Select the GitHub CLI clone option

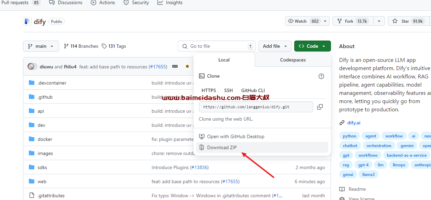[x=253, y=90]
